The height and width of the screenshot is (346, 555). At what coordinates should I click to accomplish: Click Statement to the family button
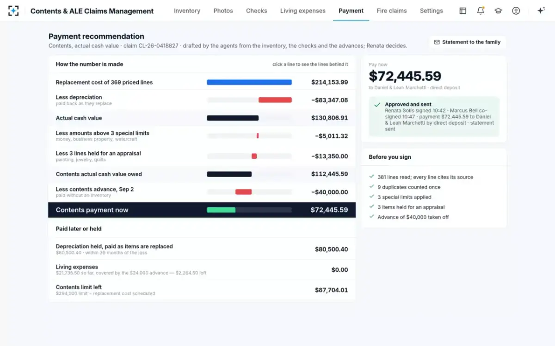point(468,42)
